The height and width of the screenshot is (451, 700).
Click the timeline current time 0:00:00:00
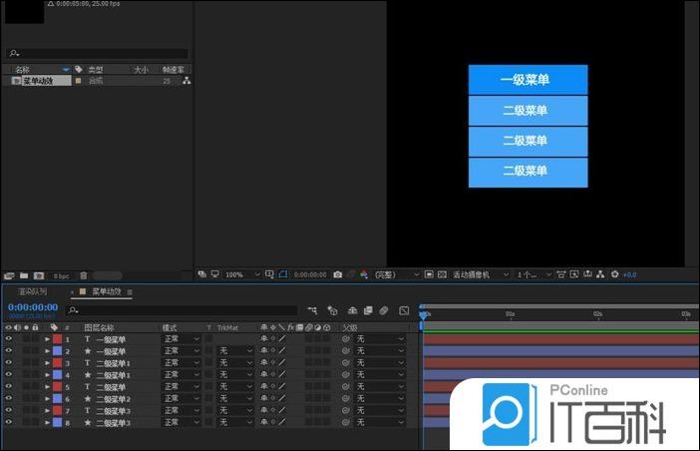pyautogui.click(x=32, y=307)
